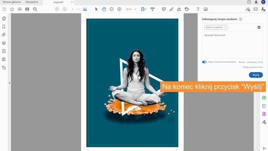Switch to Strona główna tab
The height and width of the screenshot is (151, 268).
(x=12, y=2)
